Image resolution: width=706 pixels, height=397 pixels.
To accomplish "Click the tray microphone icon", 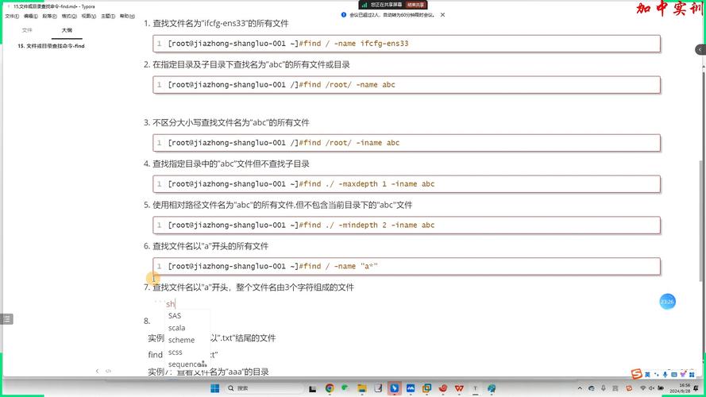I will click(x=604, y=388).
